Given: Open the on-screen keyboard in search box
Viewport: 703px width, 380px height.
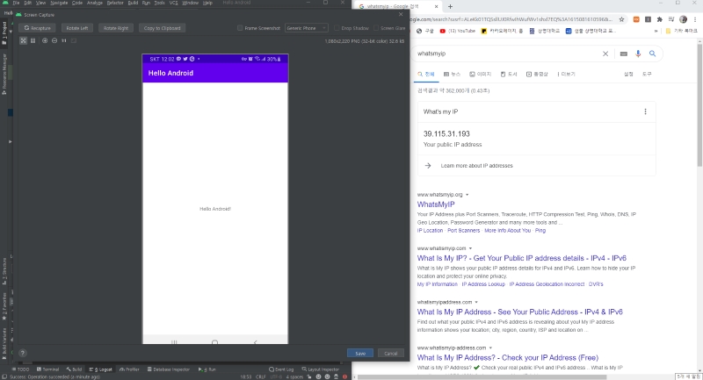Looking at the screenshot, I should [x=624, y=54].
